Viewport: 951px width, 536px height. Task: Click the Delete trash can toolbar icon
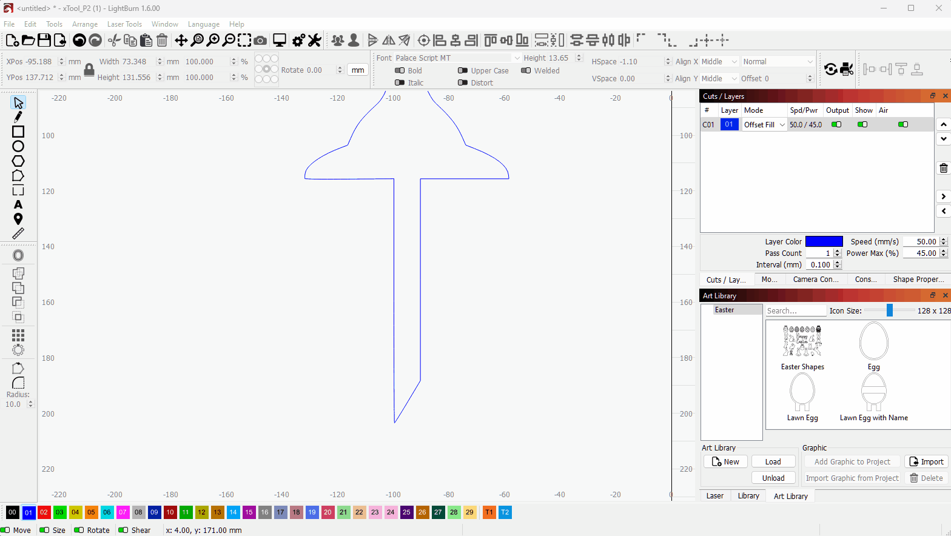162,41
